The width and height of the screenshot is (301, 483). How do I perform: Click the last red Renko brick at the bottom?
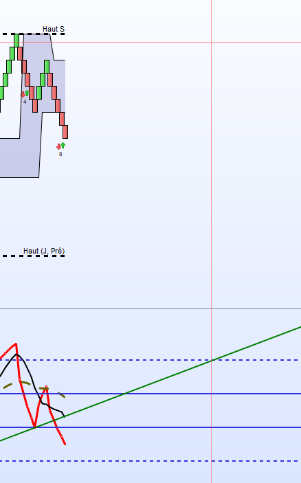[65, 132]
